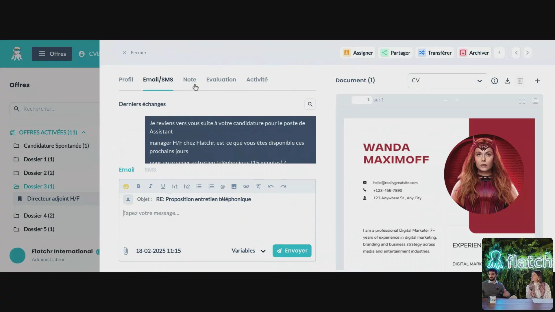Click the Assigner button
The width and height of the screenshot is (555, 312).
(358, 53)
